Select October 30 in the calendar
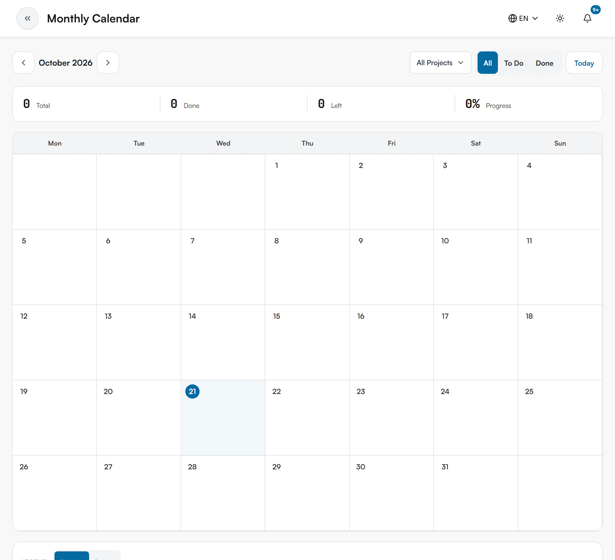This screenshot has width=615, height=560. [391, 493]
